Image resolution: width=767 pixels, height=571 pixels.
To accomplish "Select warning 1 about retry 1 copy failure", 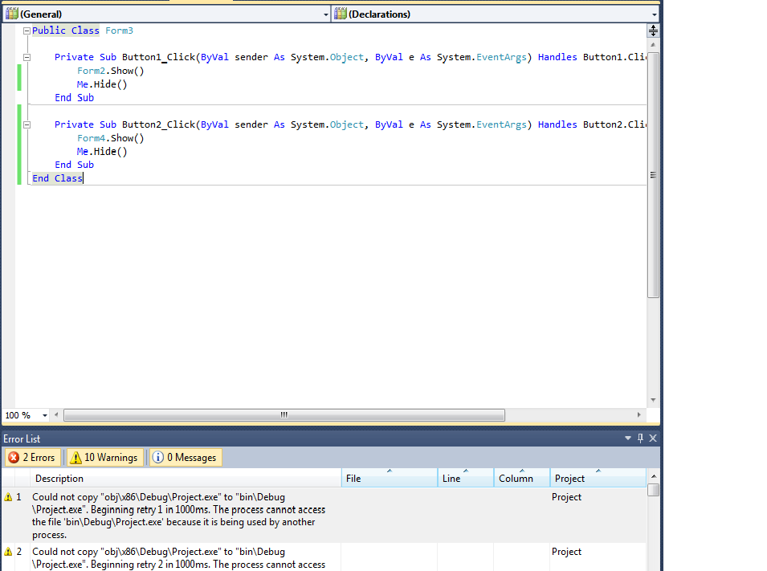I will point(324,516).
